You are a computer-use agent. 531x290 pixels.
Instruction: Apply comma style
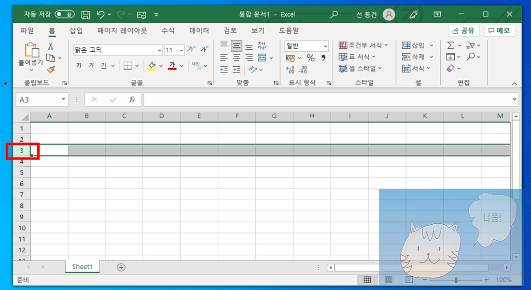[x=323, y=58]
